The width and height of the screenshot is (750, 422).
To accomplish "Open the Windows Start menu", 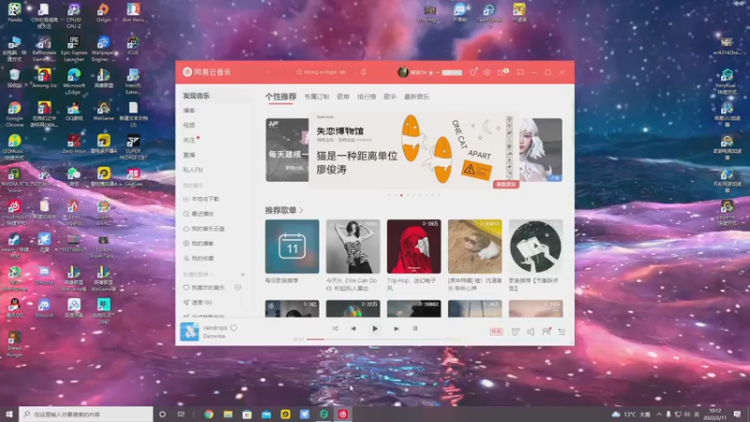I will (x=9, y=414).
